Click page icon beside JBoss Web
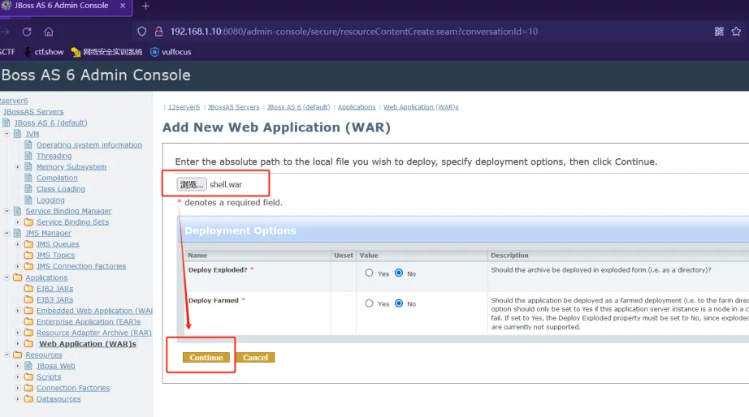749x417 pixels. point(28,365)
